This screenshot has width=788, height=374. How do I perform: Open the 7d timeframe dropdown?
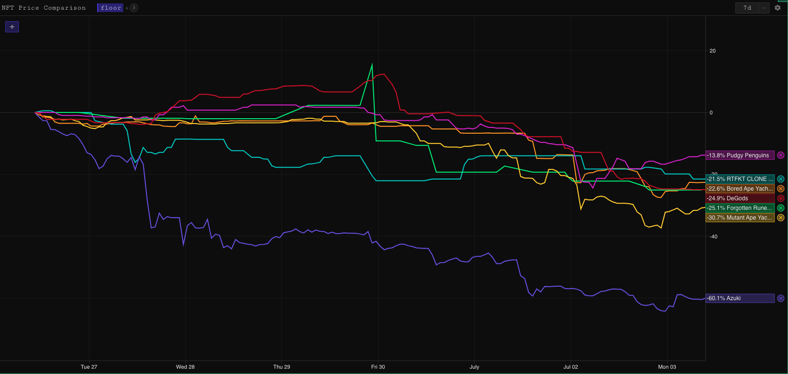coord(752,8)
